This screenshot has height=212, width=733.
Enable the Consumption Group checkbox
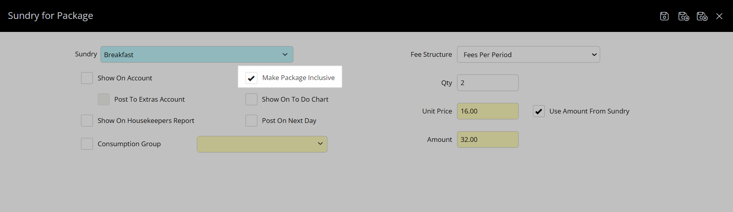click(87, 144)
